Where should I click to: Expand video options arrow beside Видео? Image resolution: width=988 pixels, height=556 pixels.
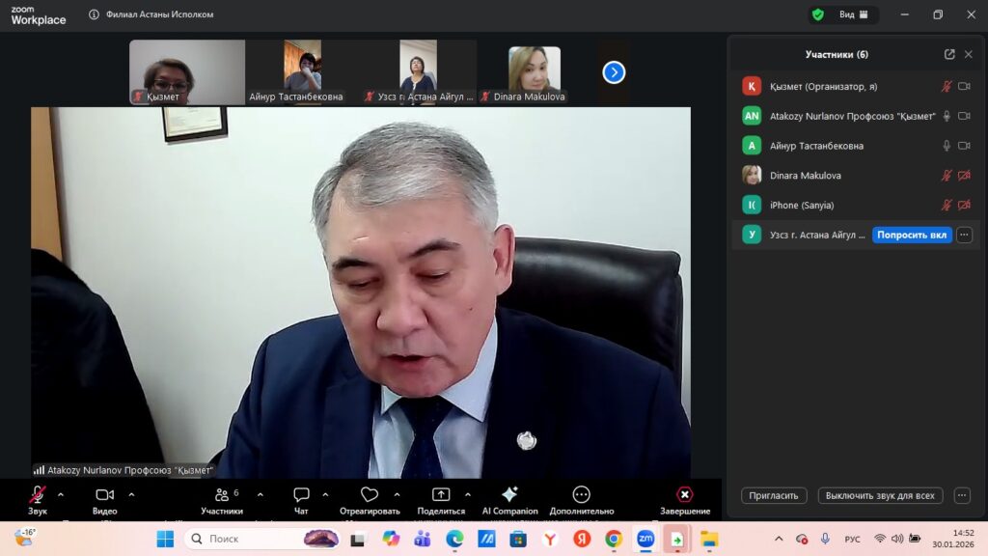(x=131, y=494)
